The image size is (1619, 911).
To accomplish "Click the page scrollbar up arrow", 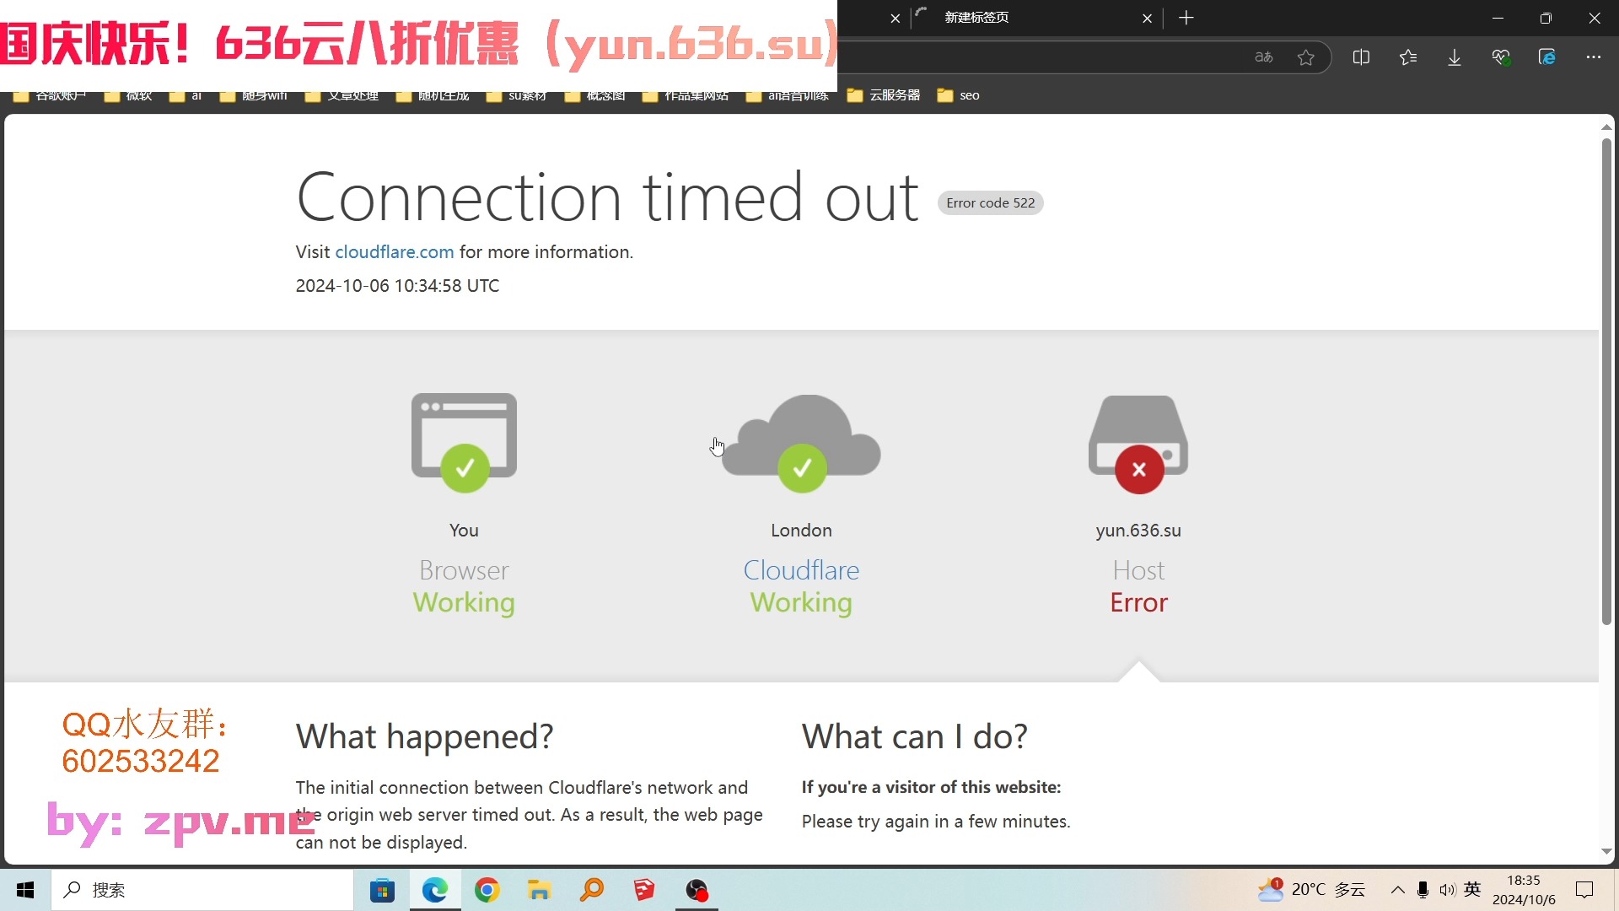I will click(x=1606, y=127).
